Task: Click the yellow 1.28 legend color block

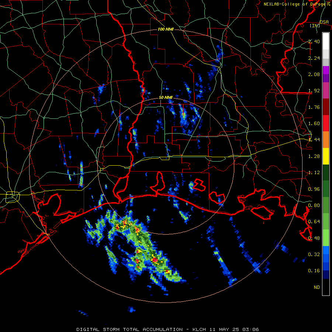Action: (x=326, y=156)
